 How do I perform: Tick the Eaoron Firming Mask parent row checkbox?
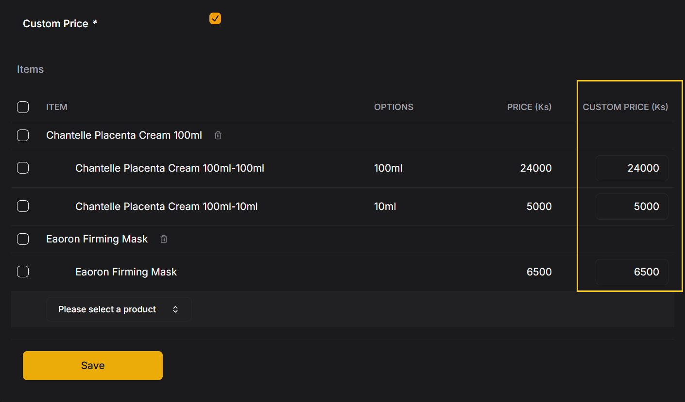tap(23, 239)
